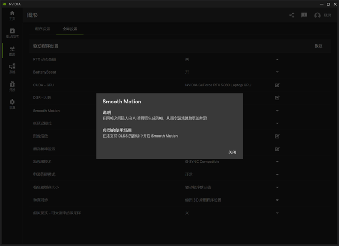Click the G-SYNC Compatible value
Viewport: 339px width, 246px height.
pyautogui.click(x=202, y=162)
